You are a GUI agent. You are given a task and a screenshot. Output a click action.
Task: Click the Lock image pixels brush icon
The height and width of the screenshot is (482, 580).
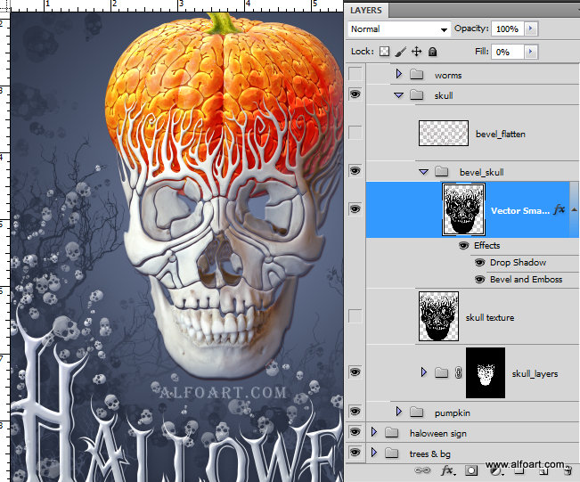(x=401, y=53)
